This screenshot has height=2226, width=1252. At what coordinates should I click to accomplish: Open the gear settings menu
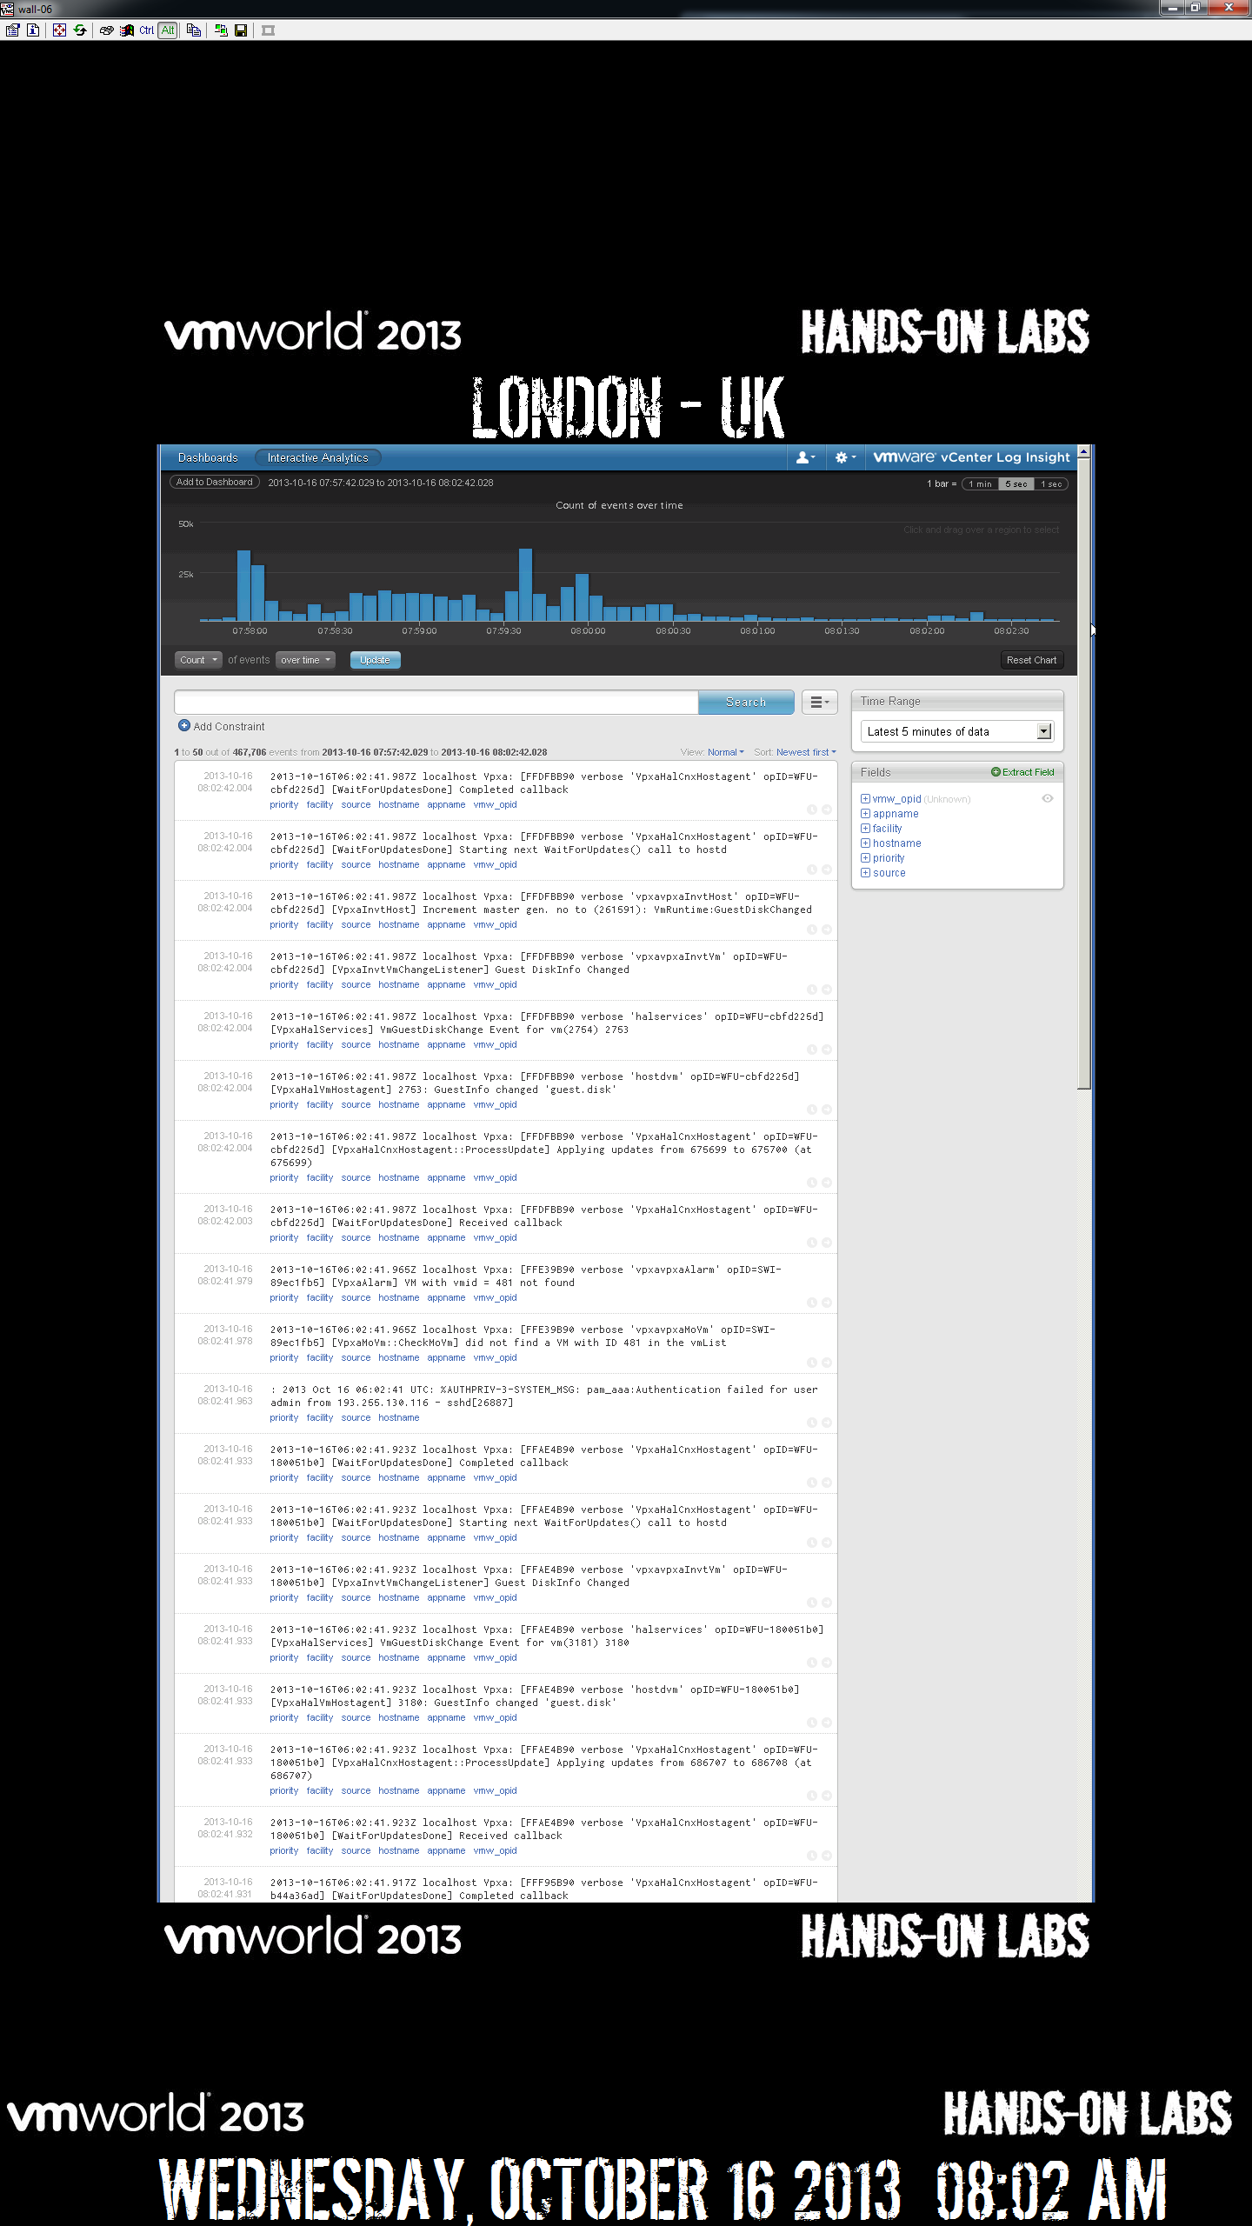[x=845, y=457]
